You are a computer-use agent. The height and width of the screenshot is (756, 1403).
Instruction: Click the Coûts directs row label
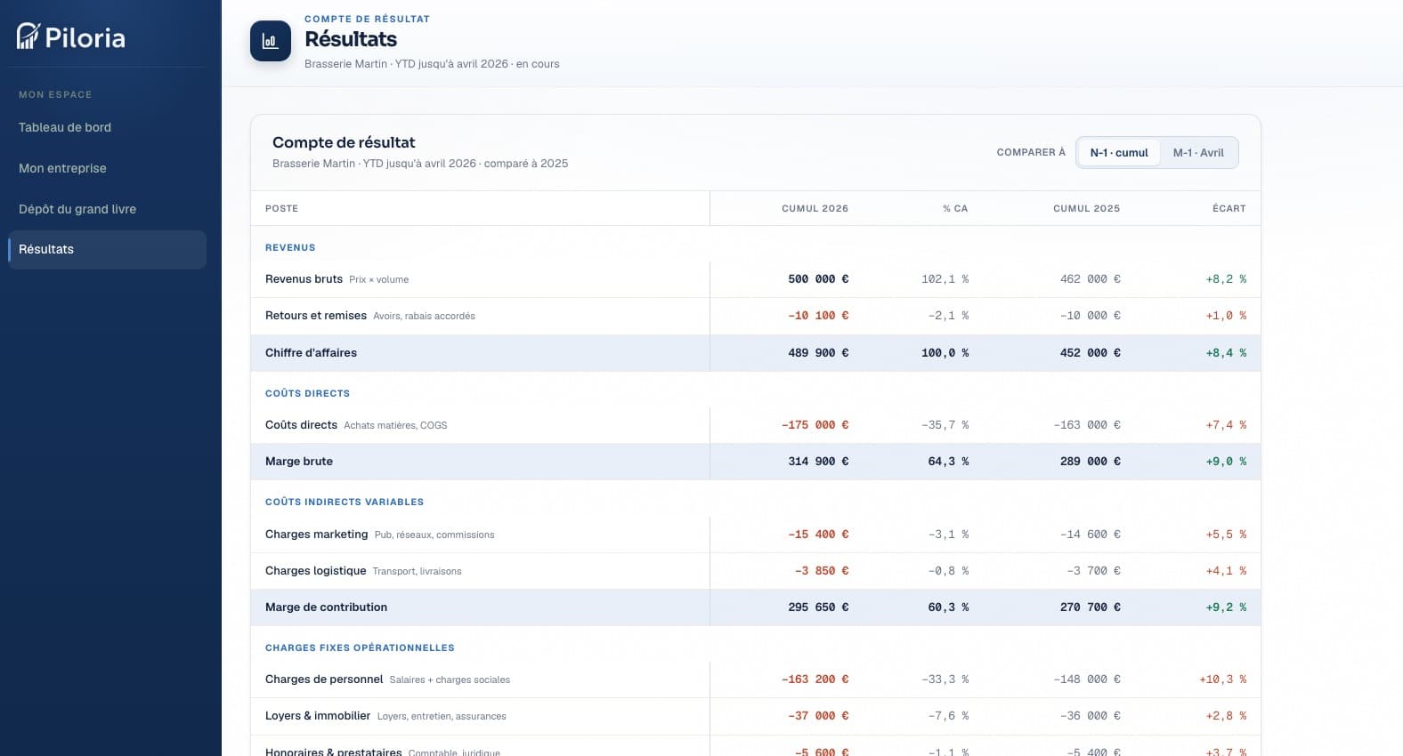coord(301,425)
